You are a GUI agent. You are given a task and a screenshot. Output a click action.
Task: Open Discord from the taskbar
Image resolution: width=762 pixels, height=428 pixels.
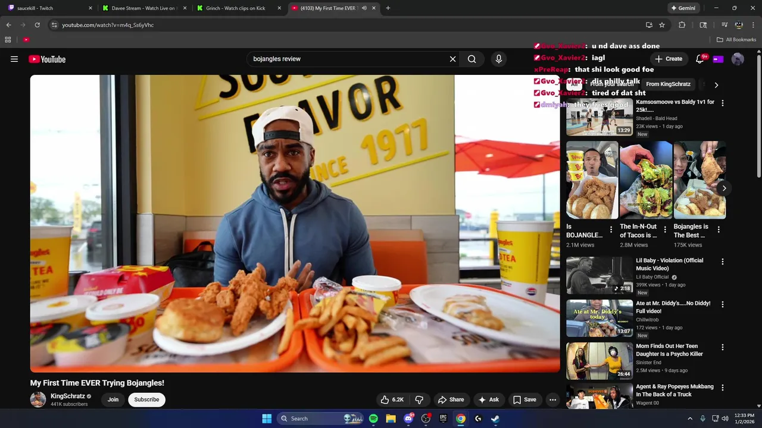click(408, 418)
